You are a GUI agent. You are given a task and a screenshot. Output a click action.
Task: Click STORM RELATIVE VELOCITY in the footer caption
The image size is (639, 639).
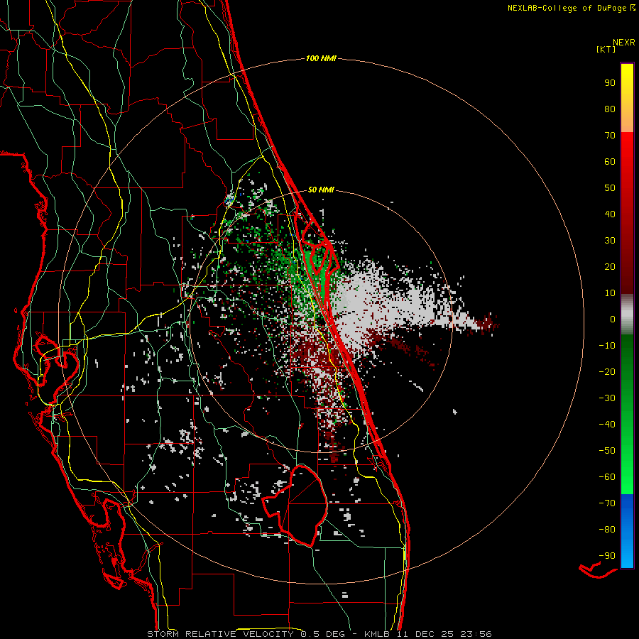click(x=221, y=634)
